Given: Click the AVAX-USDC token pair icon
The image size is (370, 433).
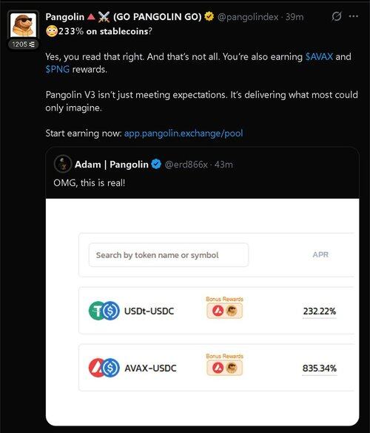Looking at the screenshot, I should click(104, 368).
